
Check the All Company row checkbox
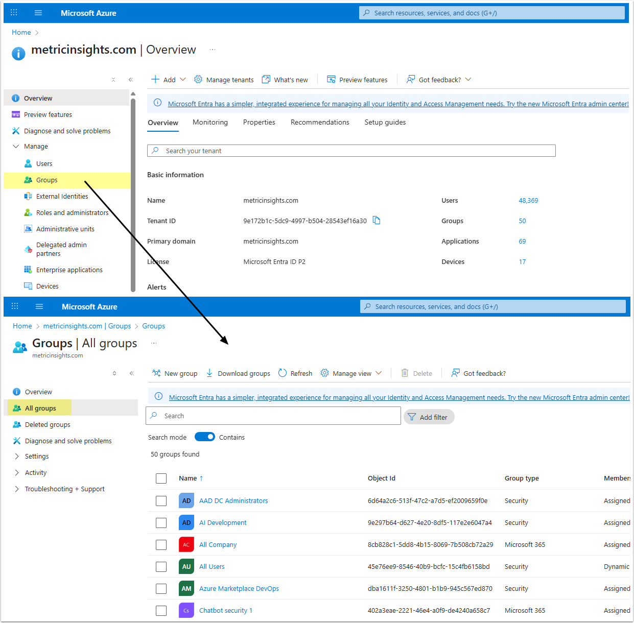[x=161, y=545]
